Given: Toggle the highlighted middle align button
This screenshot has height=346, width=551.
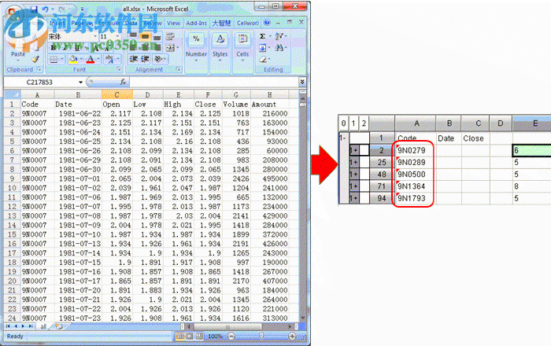Looking at the screenshot, I should [x=144, y=36].
